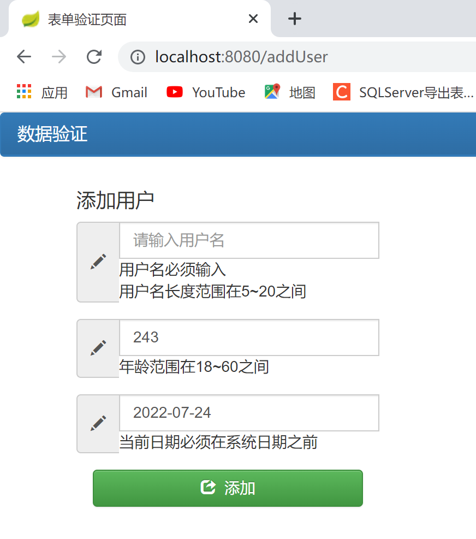Open the Gmail bookmark
This screenshot has width=476, height=539.
click(116, 92)
